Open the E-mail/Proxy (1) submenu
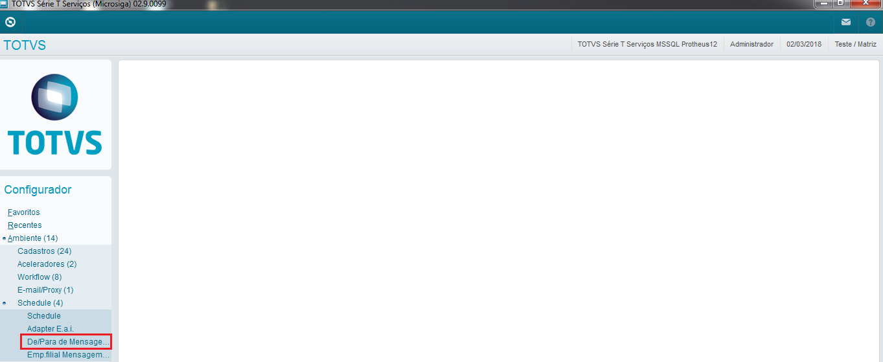883x362 pixels. pyautogui.click(x=45, y=290)
